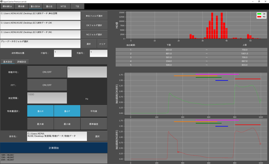The image size is (269, 164).
Task: Select the lower limit cell 801.0
Action: (x=169, y=54)
